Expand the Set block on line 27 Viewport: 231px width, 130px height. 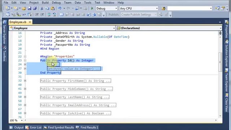coord(25,69)
